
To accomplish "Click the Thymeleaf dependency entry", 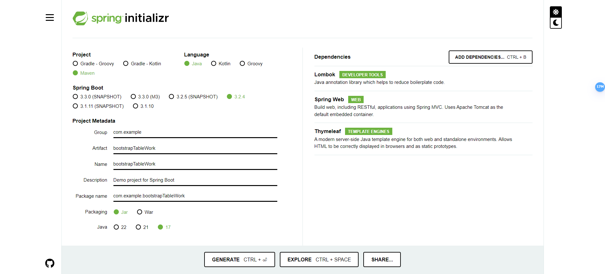I will point(423,139).
